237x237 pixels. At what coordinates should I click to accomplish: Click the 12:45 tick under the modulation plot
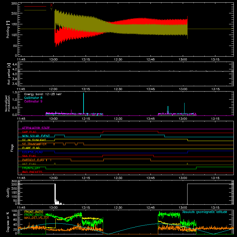(150, 119)
